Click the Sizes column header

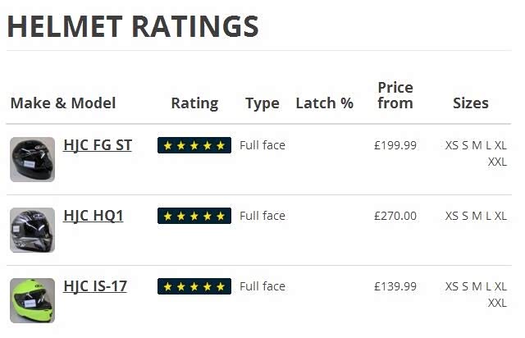471,103
